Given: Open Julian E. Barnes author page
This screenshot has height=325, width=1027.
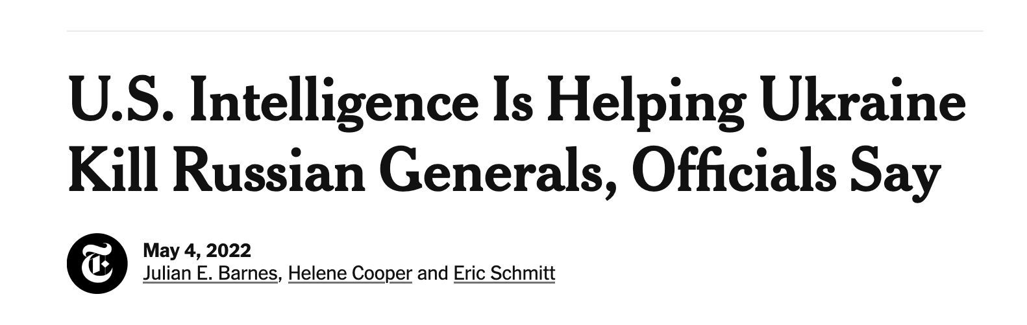Looking at the screenshot, I should click(210, 274).
